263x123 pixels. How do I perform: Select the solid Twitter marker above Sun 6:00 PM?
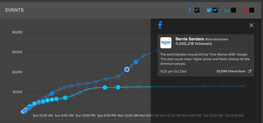pyautogui.click(x=105, y=87)
